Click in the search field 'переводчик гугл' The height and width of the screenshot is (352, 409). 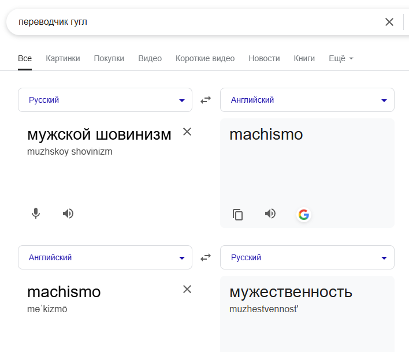point(193,22)
